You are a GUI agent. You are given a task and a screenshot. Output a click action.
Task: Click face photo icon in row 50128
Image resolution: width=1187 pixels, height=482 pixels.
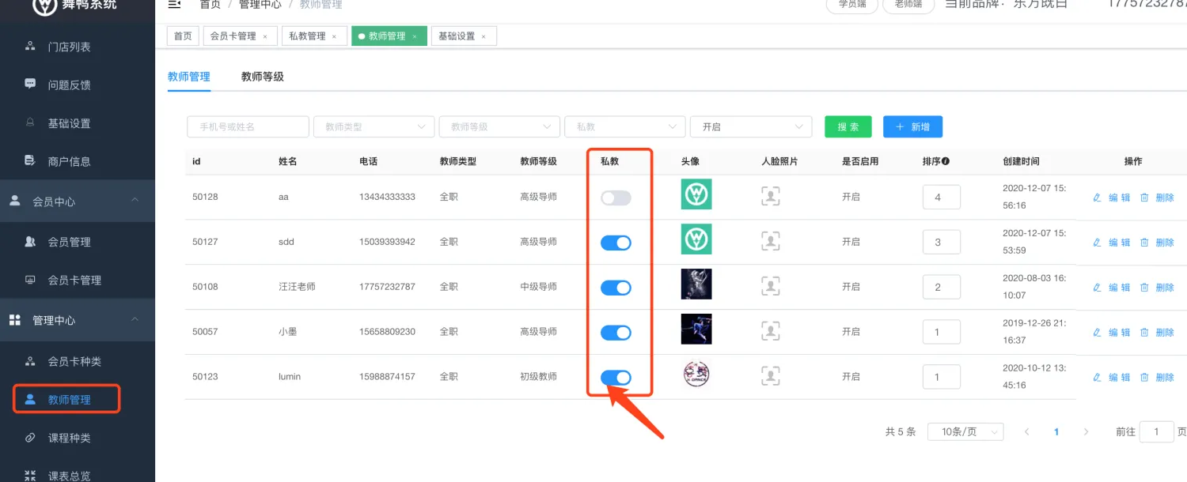point(770,197)
